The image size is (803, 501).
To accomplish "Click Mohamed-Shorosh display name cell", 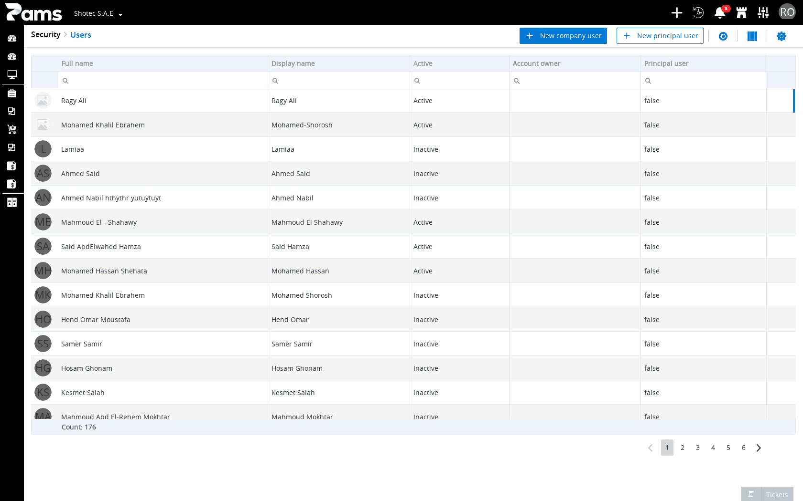I will [339, 125].
